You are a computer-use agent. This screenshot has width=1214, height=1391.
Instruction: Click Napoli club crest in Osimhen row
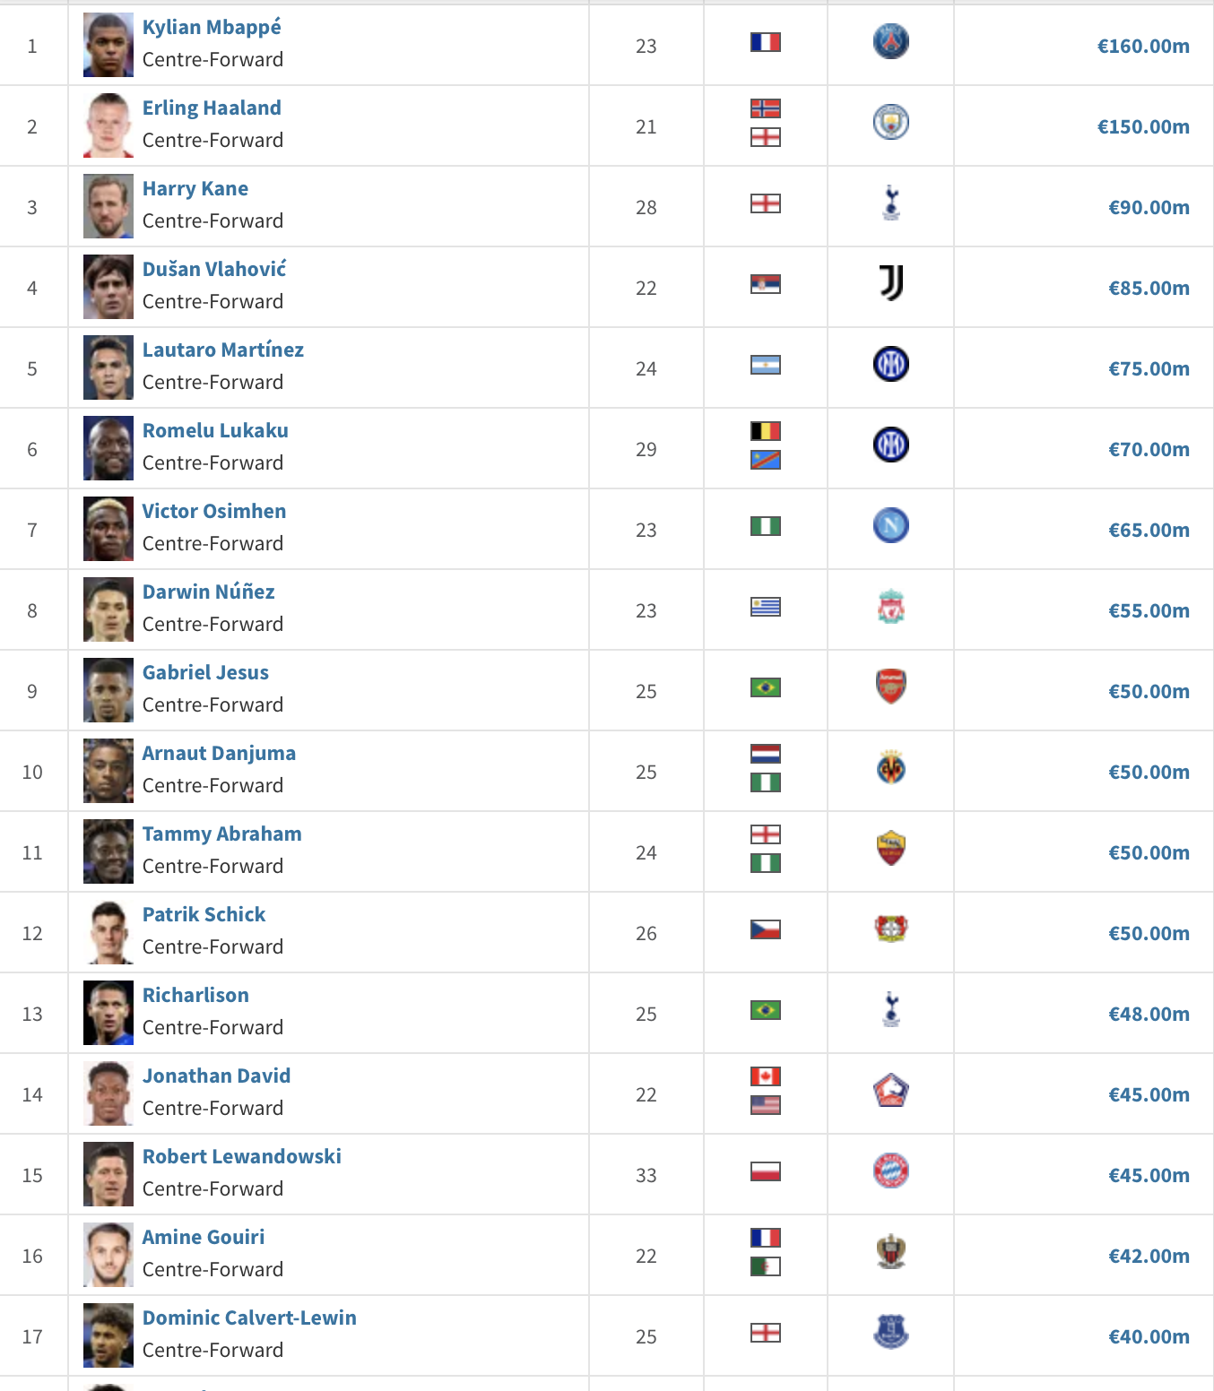pyautogui.click(x=890, y=525)
